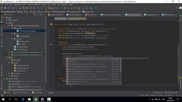Image resolution: width=182 pixels, height=102 pixels.
Task: Click the scroll from source target icon
Action: (x=34, y=15)
